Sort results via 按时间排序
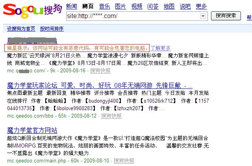 [52, 29]
